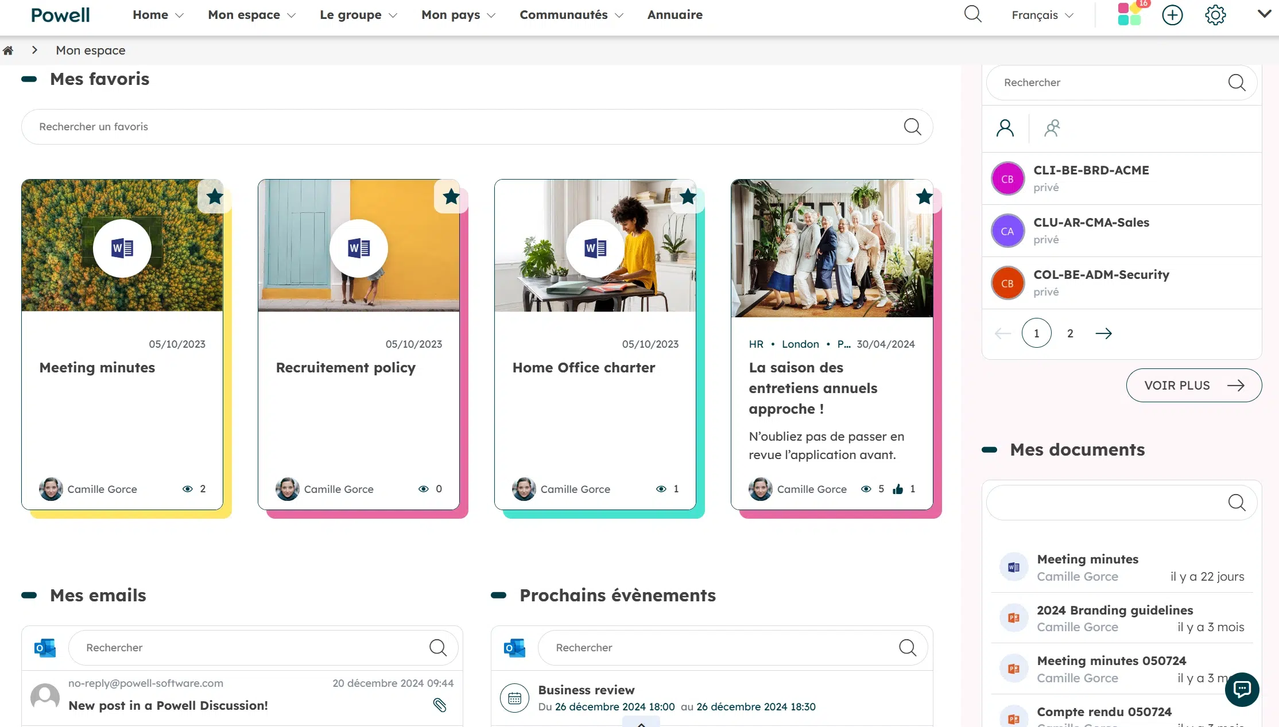Click the chevron at the far top right
The image size is (1279, 727).
pyautogui.click(x=1264, y=15)
